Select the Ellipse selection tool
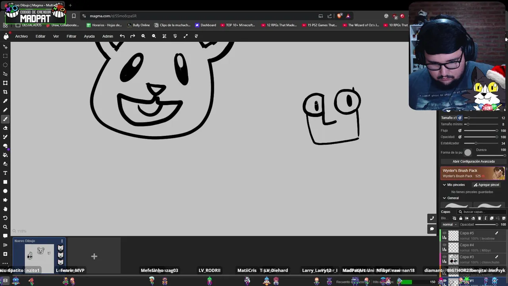Screen dimensions: 508x286 pyautogui.click(x=5, y=65)
